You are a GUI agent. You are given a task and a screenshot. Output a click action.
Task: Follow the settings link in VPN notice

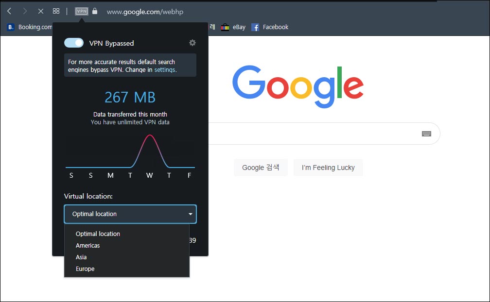pyautogui.click(x=165, y=69)
